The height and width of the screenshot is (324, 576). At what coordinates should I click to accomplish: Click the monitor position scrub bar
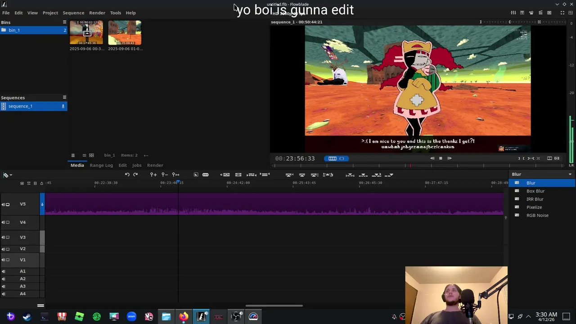point(418,166)
